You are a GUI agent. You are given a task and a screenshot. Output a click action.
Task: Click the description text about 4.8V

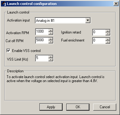[x=56, y=79]
